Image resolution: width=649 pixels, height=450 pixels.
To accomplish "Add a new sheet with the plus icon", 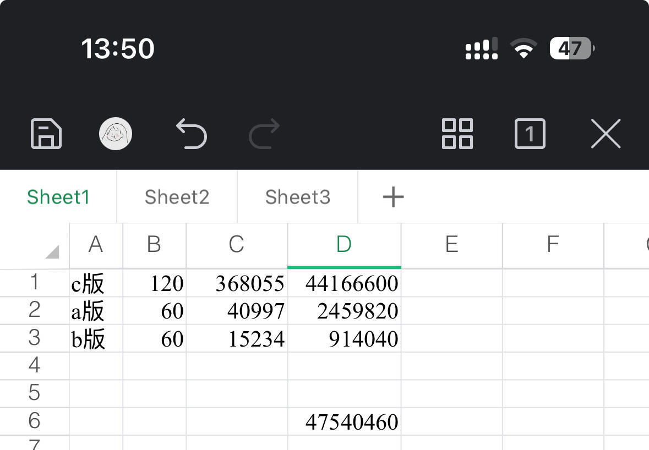I will [393, 197].
